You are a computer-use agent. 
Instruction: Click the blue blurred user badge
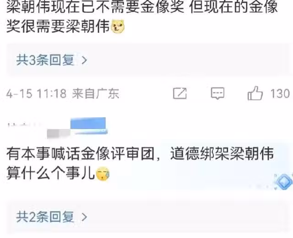pyautogui.click(x=88, y=124)
